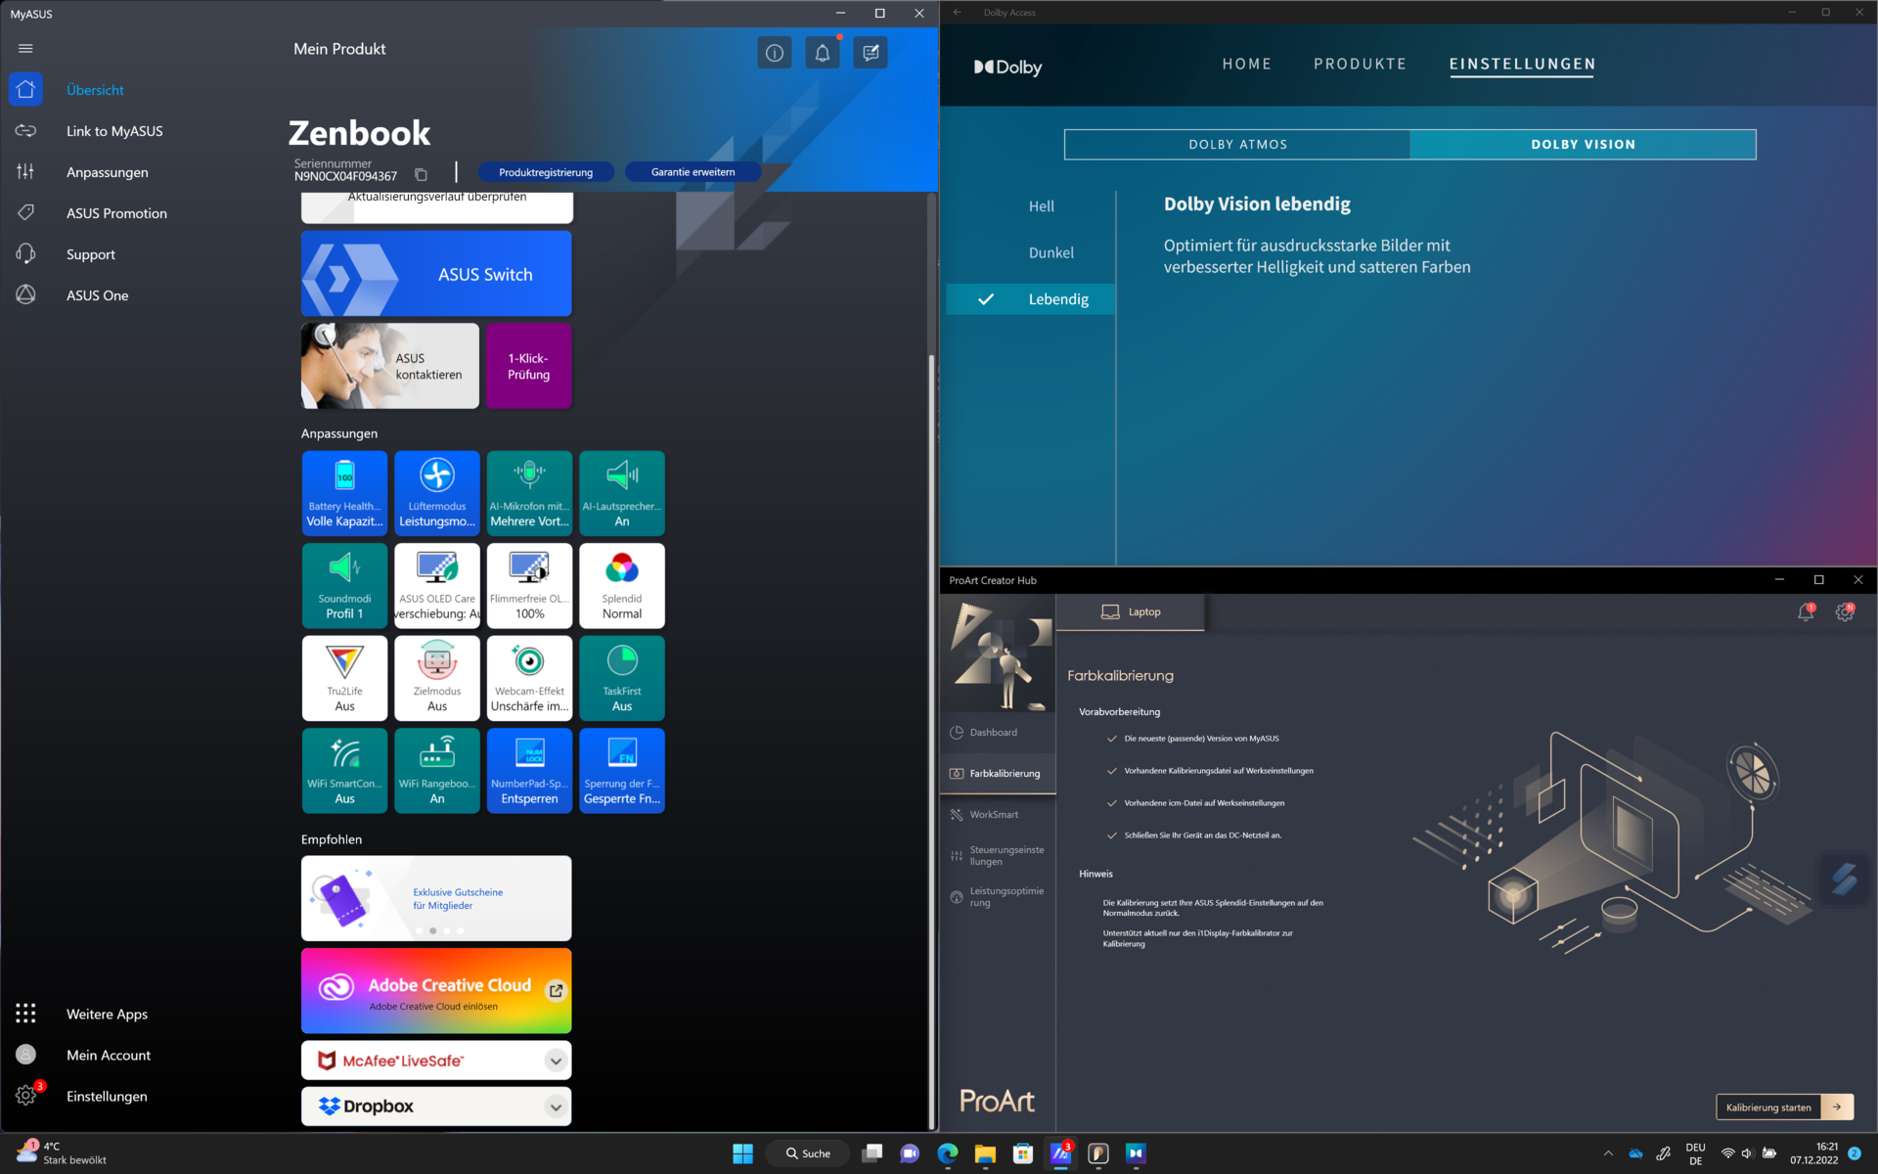Expand the Dropbox dropdown arrow
This screenshot has height=1174, width=1878.
click(x=555, y=1106)
